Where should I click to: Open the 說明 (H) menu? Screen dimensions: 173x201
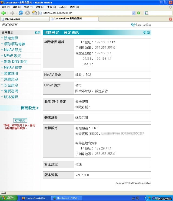75,7
